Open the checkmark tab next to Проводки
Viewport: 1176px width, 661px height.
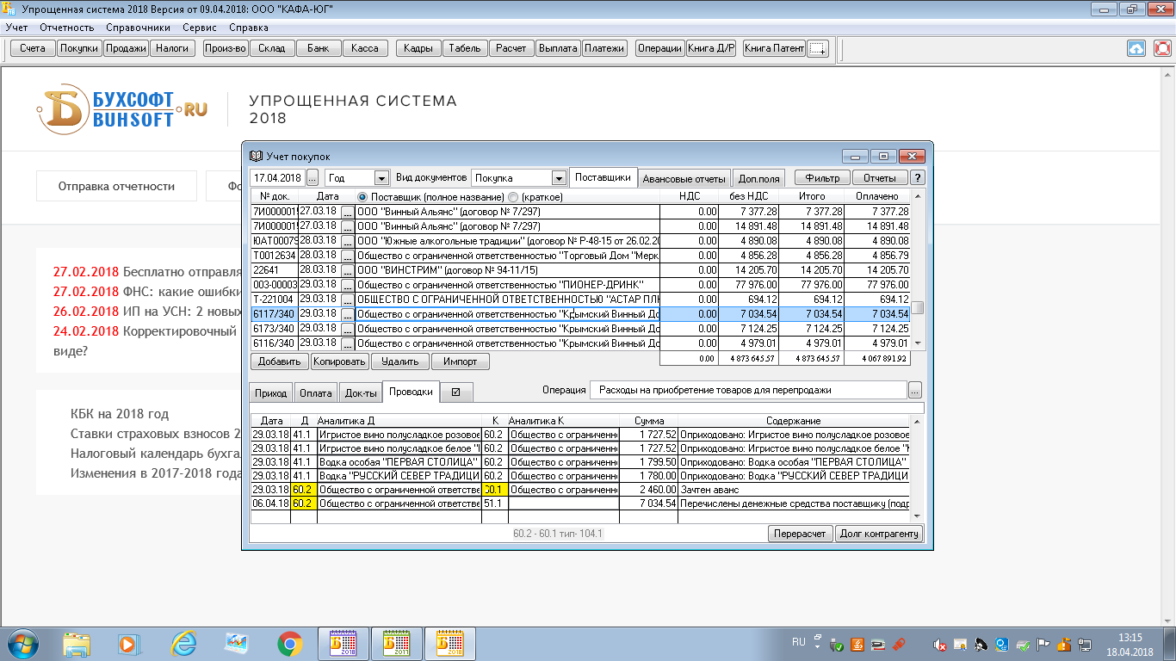pos(456,392)
